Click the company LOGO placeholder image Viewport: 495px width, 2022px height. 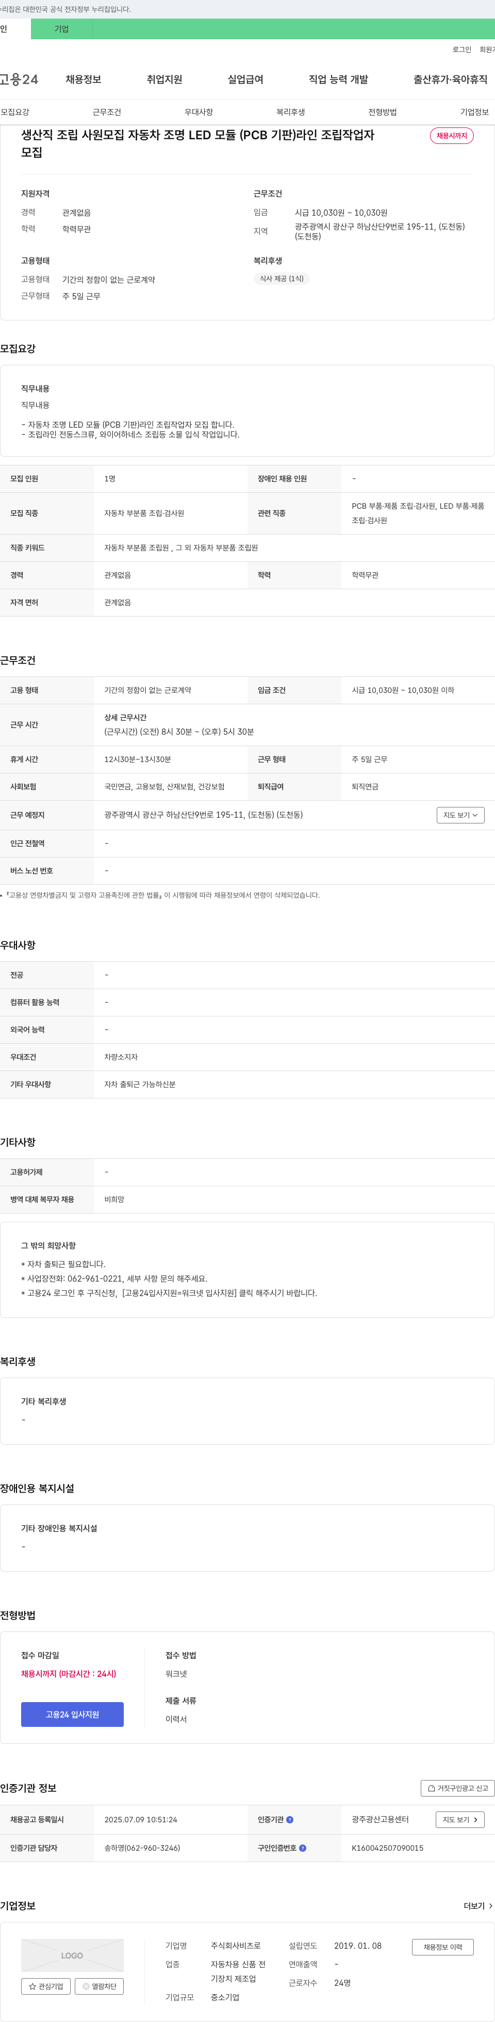(72, 1955)
